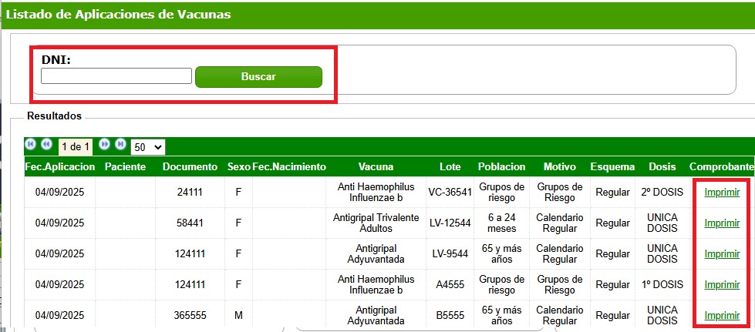
Task: Click the Documento column header
Action: (190, 166)
